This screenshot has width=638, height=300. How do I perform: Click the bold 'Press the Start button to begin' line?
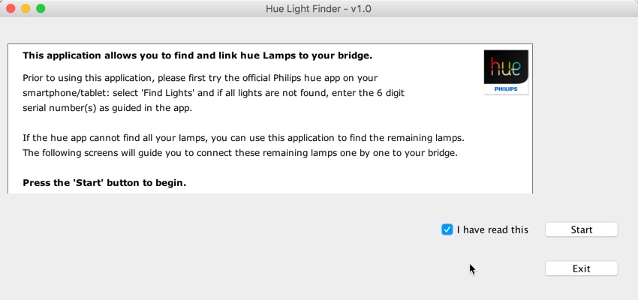(x=104, y=183)
